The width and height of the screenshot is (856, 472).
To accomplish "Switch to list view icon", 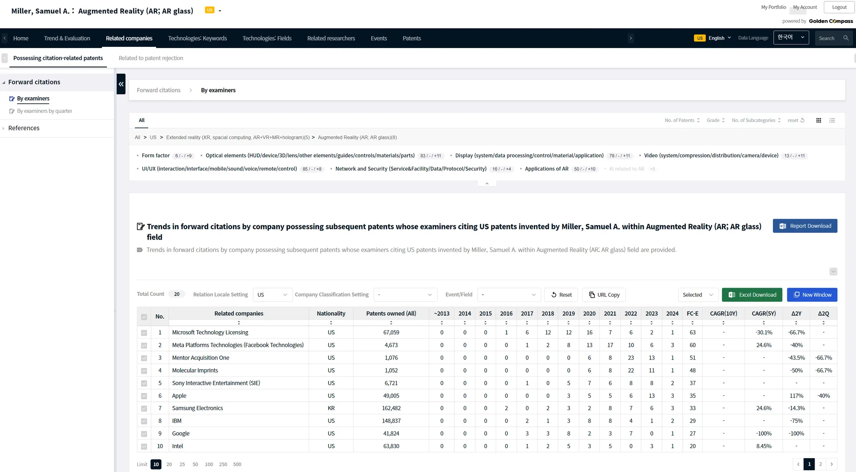I will 832,120.
